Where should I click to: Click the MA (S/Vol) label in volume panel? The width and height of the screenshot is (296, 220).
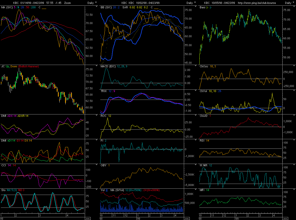point(117,190)
